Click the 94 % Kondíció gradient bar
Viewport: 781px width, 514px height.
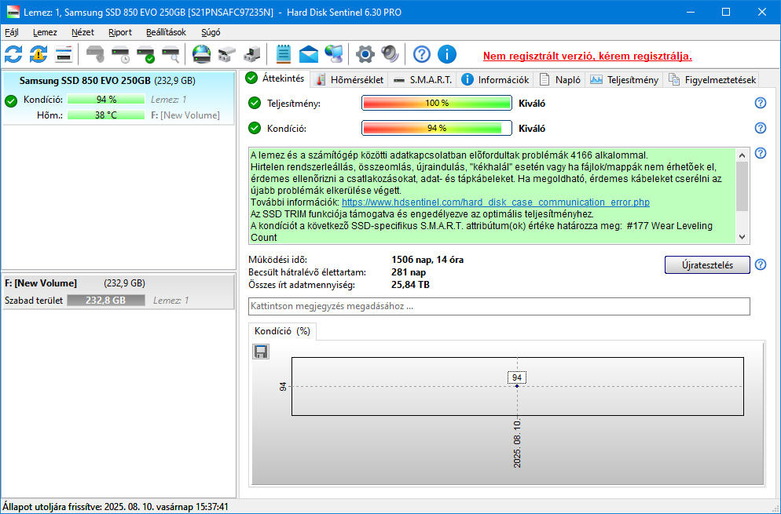click(436, 128)
